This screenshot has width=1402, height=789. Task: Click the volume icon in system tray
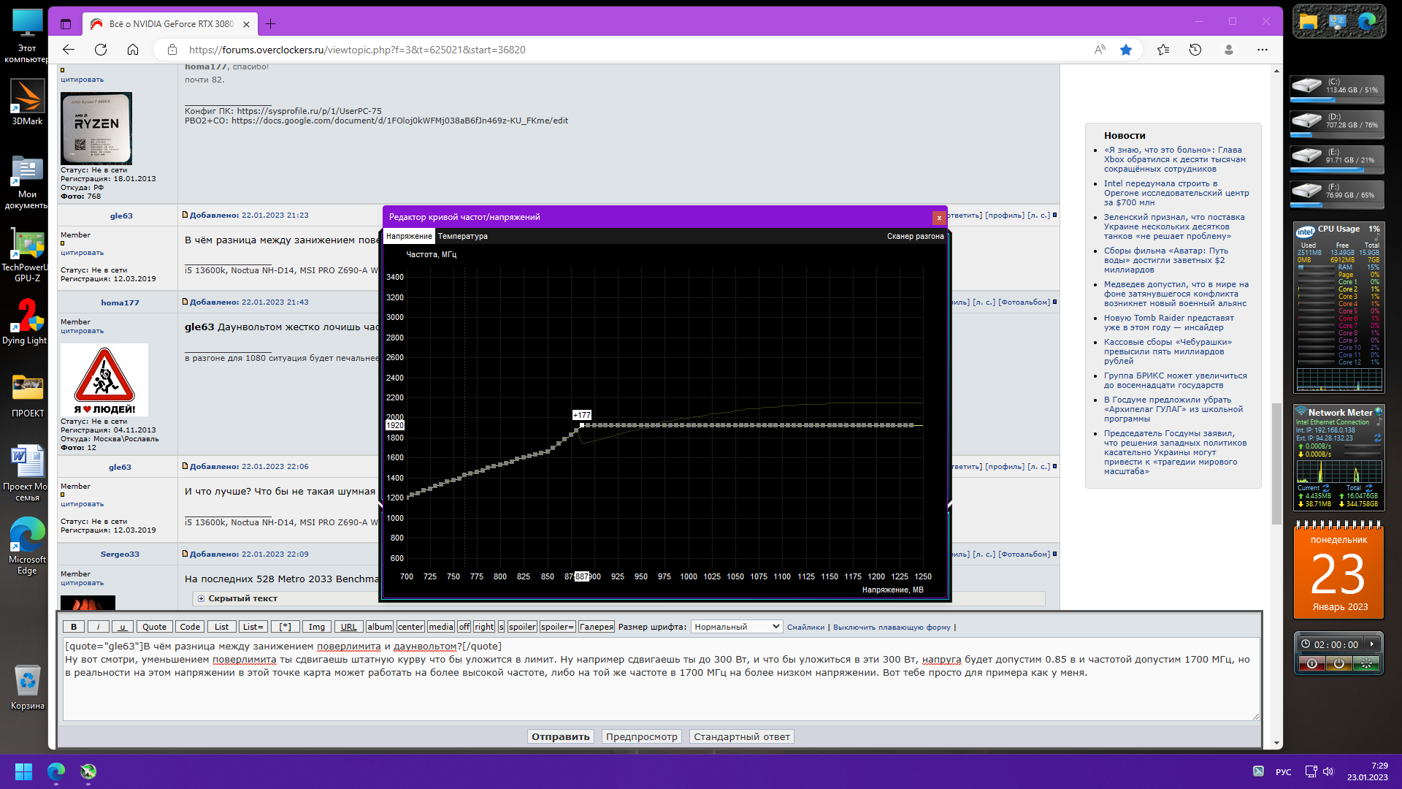click(x=1328, y=771)
